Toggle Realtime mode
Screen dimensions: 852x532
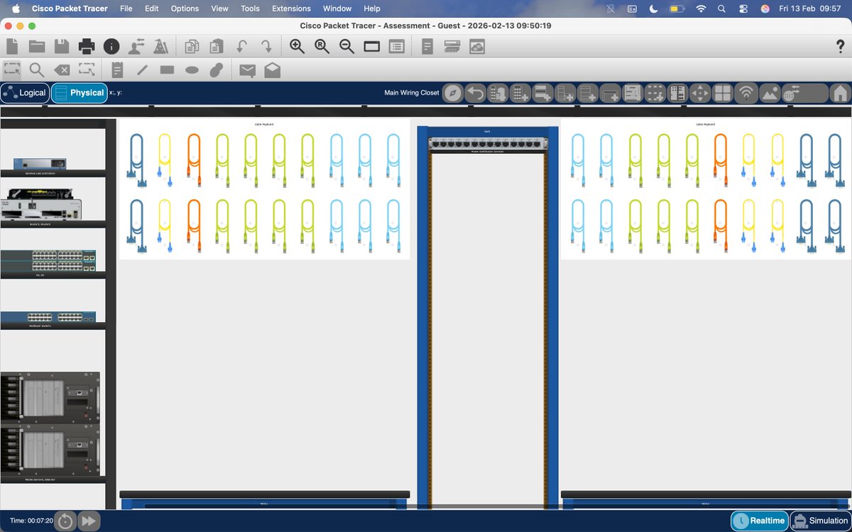pyautogui.click(x=760, y=521)
